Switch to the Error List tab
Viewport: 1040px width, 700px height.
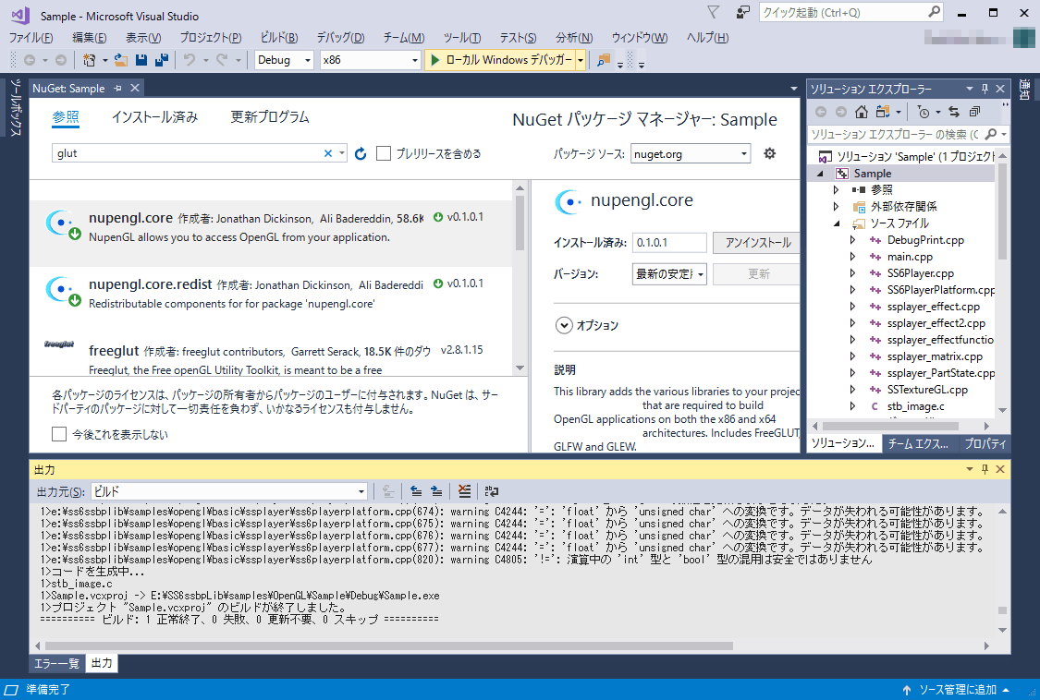click(x=57, y=664)
